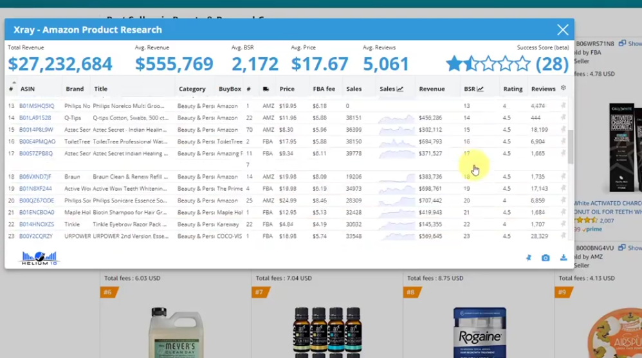Viewport: 642px width, 358px height.
Task: Open ASIN link B01MSHQ5IQ
Action: [37, 105]
